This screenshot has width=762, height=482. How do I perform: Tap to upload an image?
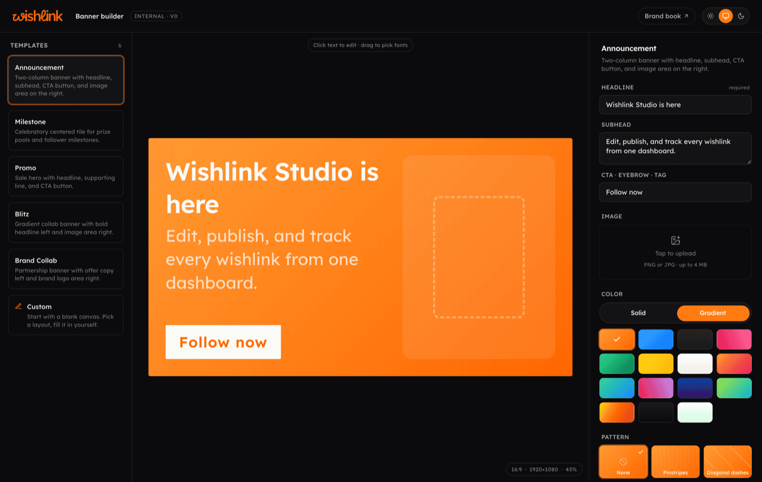(x=675, y=252)
